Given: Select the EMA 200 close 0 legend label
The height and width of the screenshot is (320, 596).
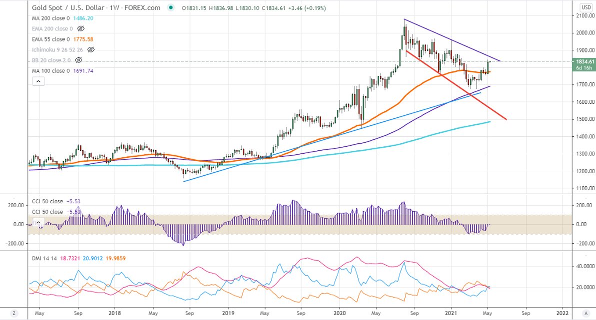Looking at the screenshot, I should pyautogui.click(x=52, y=28).
